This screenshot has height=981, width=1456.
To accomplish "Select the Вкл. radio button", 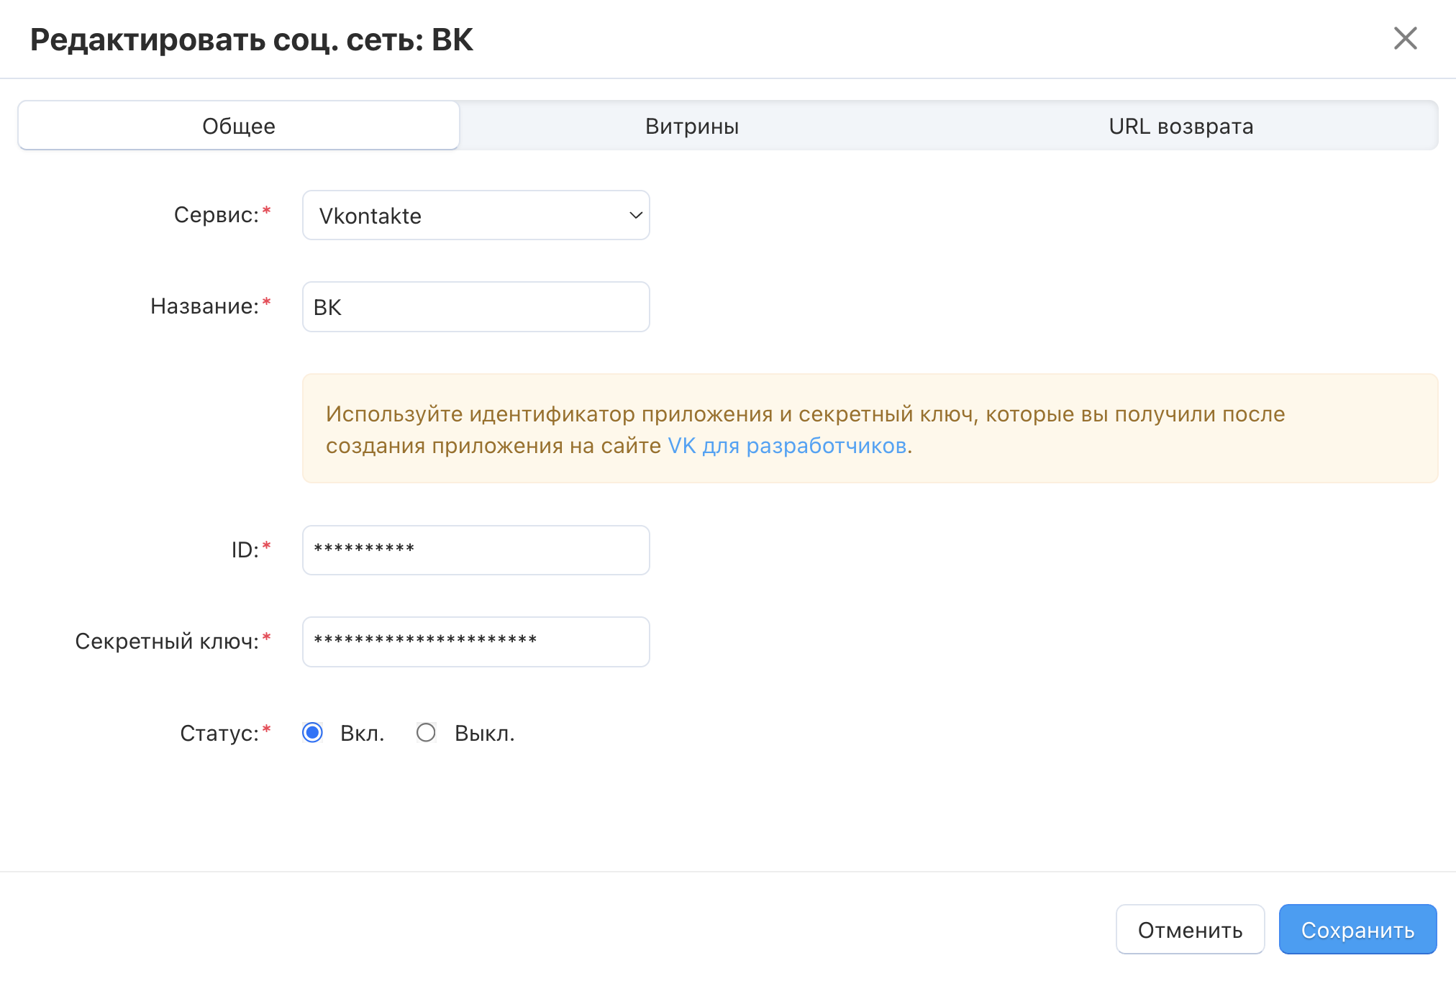I will (312, 733).
